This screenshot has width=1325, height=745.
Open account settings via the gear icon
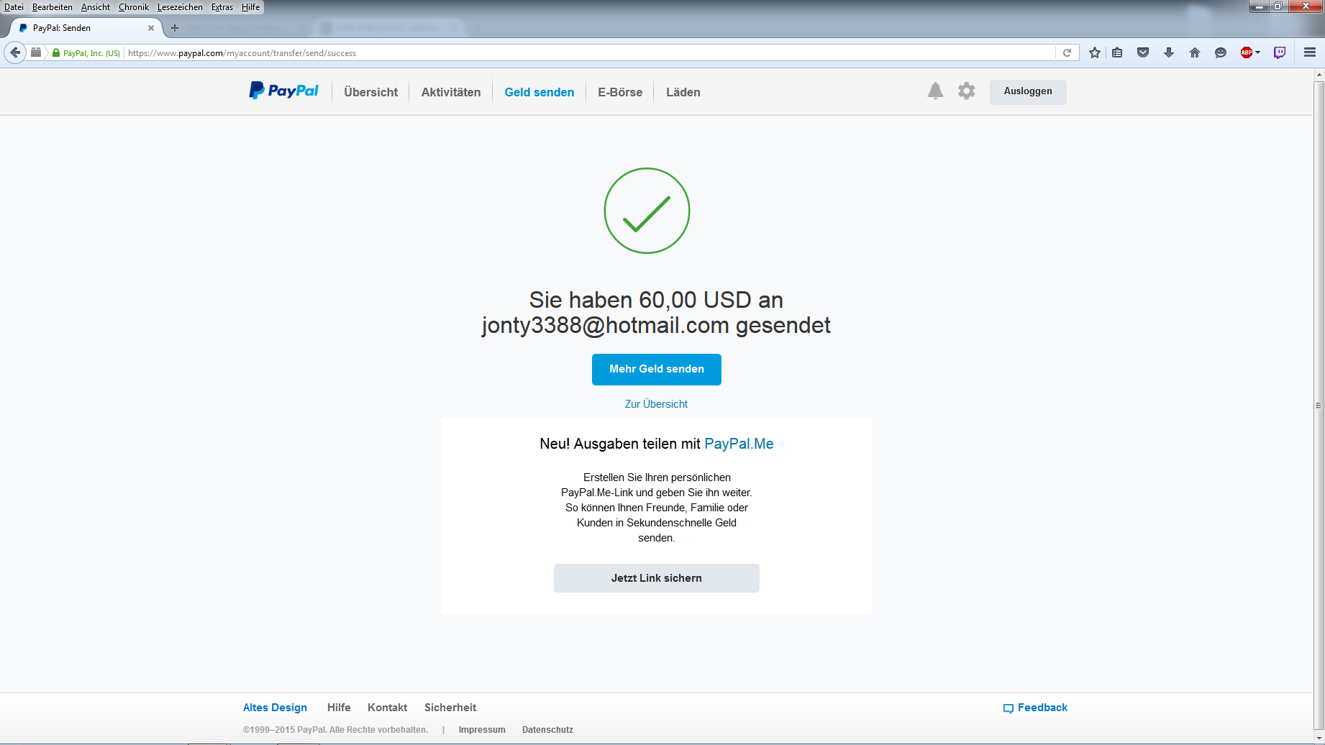[x=967, y=91]
